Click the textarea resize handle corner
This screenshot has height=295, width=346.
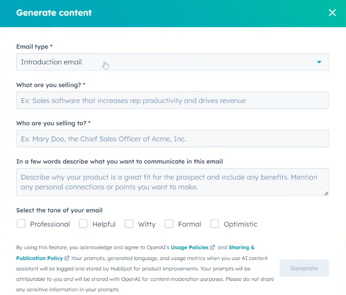326,193
